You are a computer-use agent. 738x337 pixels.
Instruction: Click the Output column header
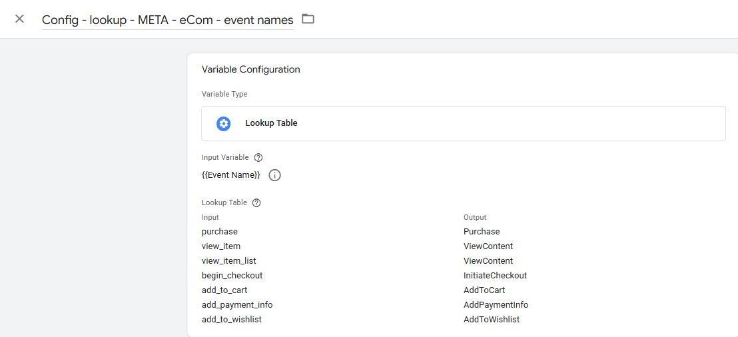pos(475,217)
